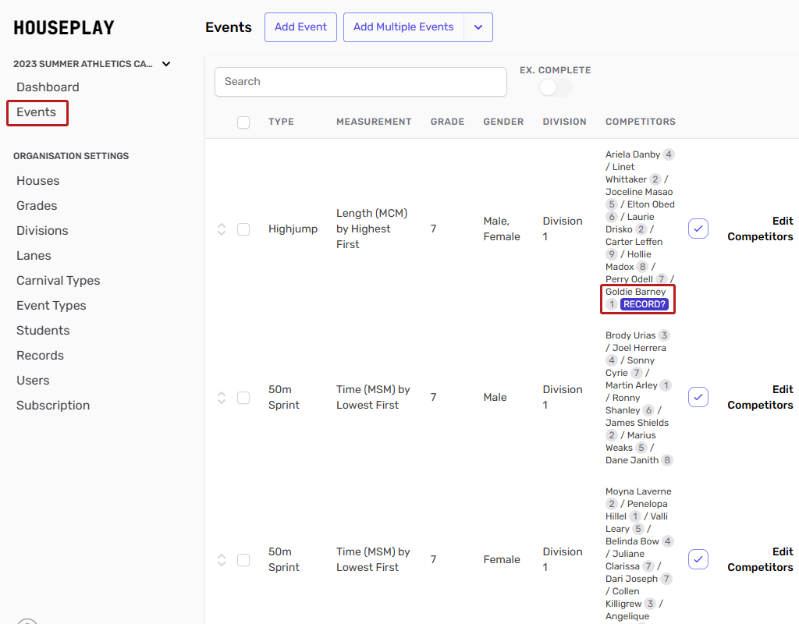This screenshot has width=799, height=624.
Task: Select the Highjump row checkbox
Action: click(243, 229)
